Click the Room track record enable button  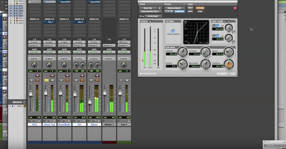97,76
